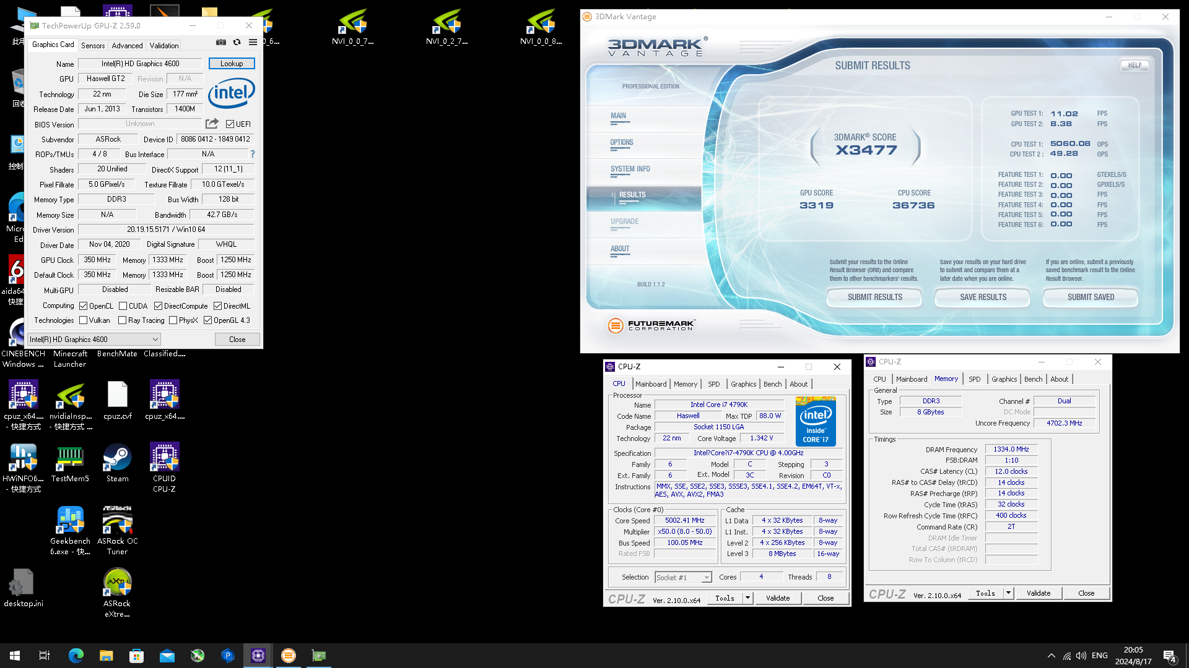The width and height of the screenshot is (1189, 668).
Task: Open the NVI_0_0_8 desktop shortcut
Action: 541,27
